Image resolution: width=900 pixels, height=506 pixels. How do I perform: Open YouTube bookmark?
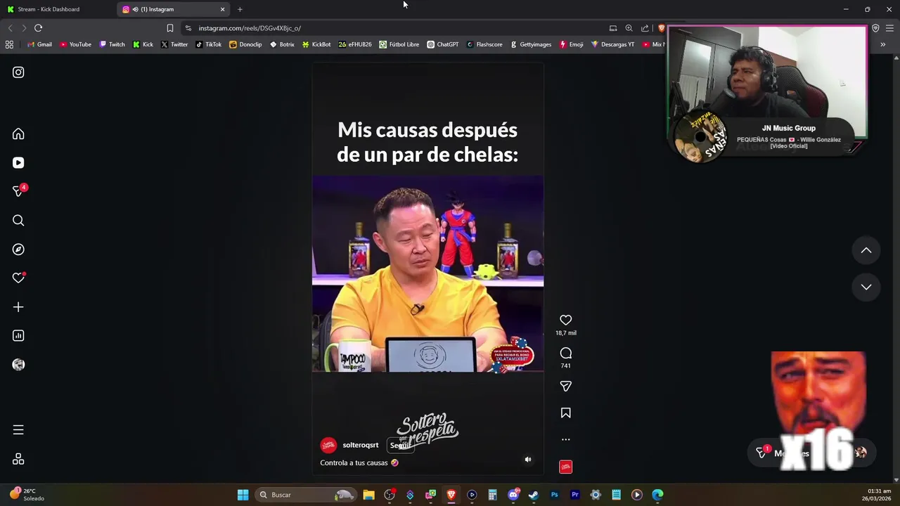pyautogui.click(x=75, y=44)
